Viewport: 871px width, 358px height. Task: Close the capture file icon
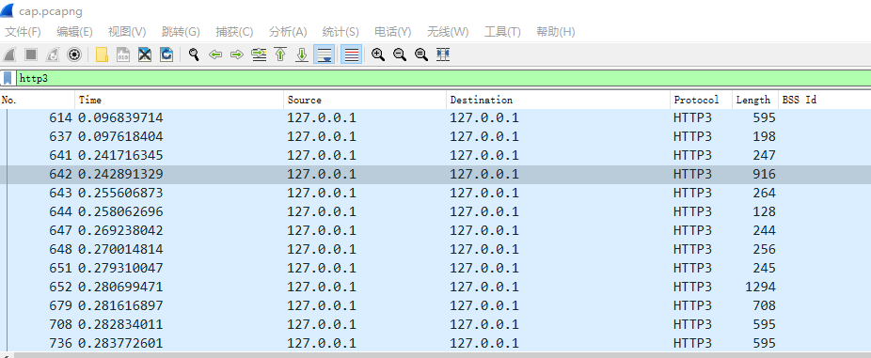click(145, 54)
